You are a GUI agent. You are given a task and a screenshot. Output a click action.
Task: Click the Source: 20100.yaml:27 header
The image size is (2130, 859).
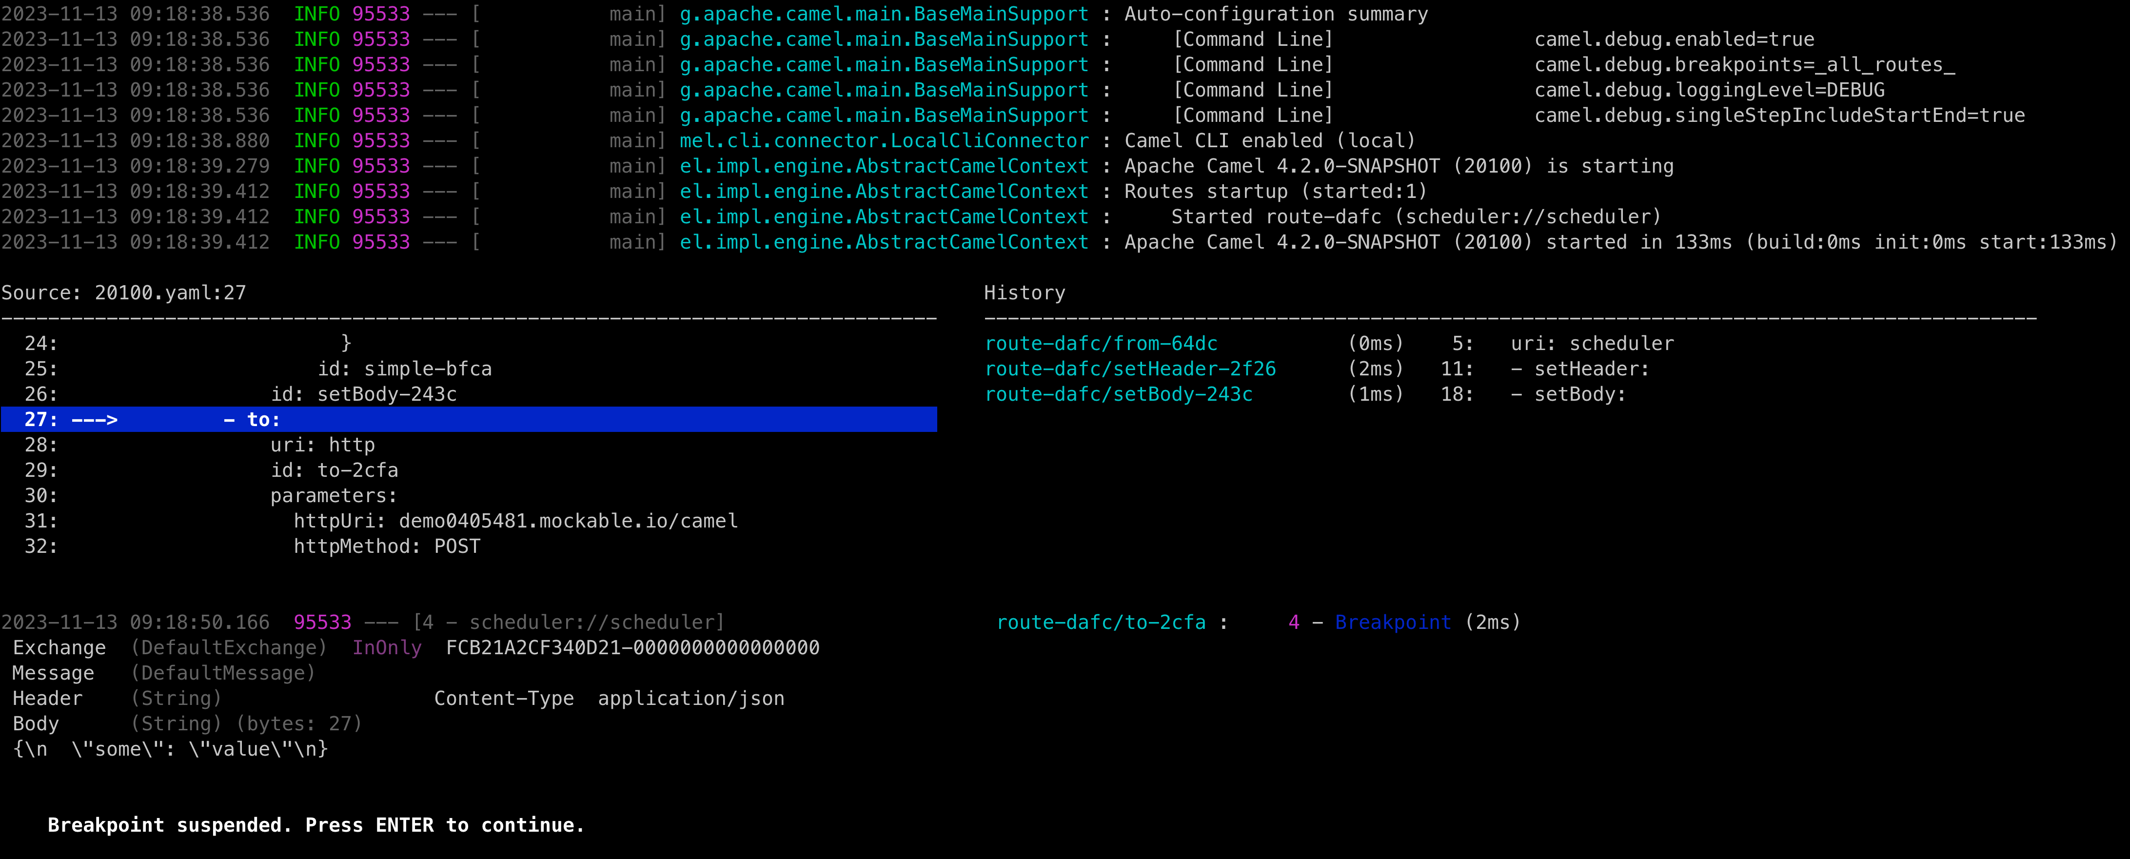125,292
